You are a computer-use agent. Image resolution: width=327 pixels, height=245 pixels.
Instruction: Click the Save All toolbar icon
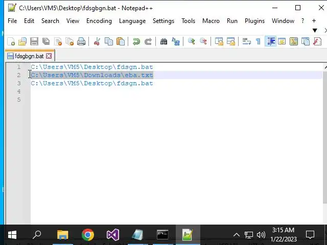[x=46, y=41]
